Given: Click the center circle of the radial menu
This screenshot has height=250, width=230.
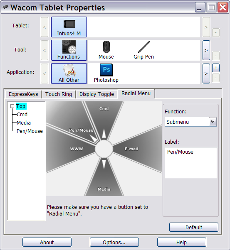Looking at the screenshot, I should tap(104, 149).
